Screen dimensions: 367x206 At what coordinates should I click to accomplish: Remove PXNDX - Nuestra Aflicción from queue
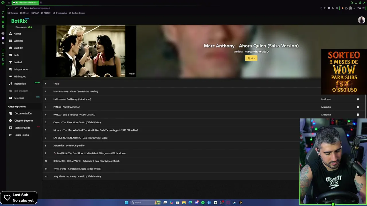pyautogui.click(x=358, y=107)
